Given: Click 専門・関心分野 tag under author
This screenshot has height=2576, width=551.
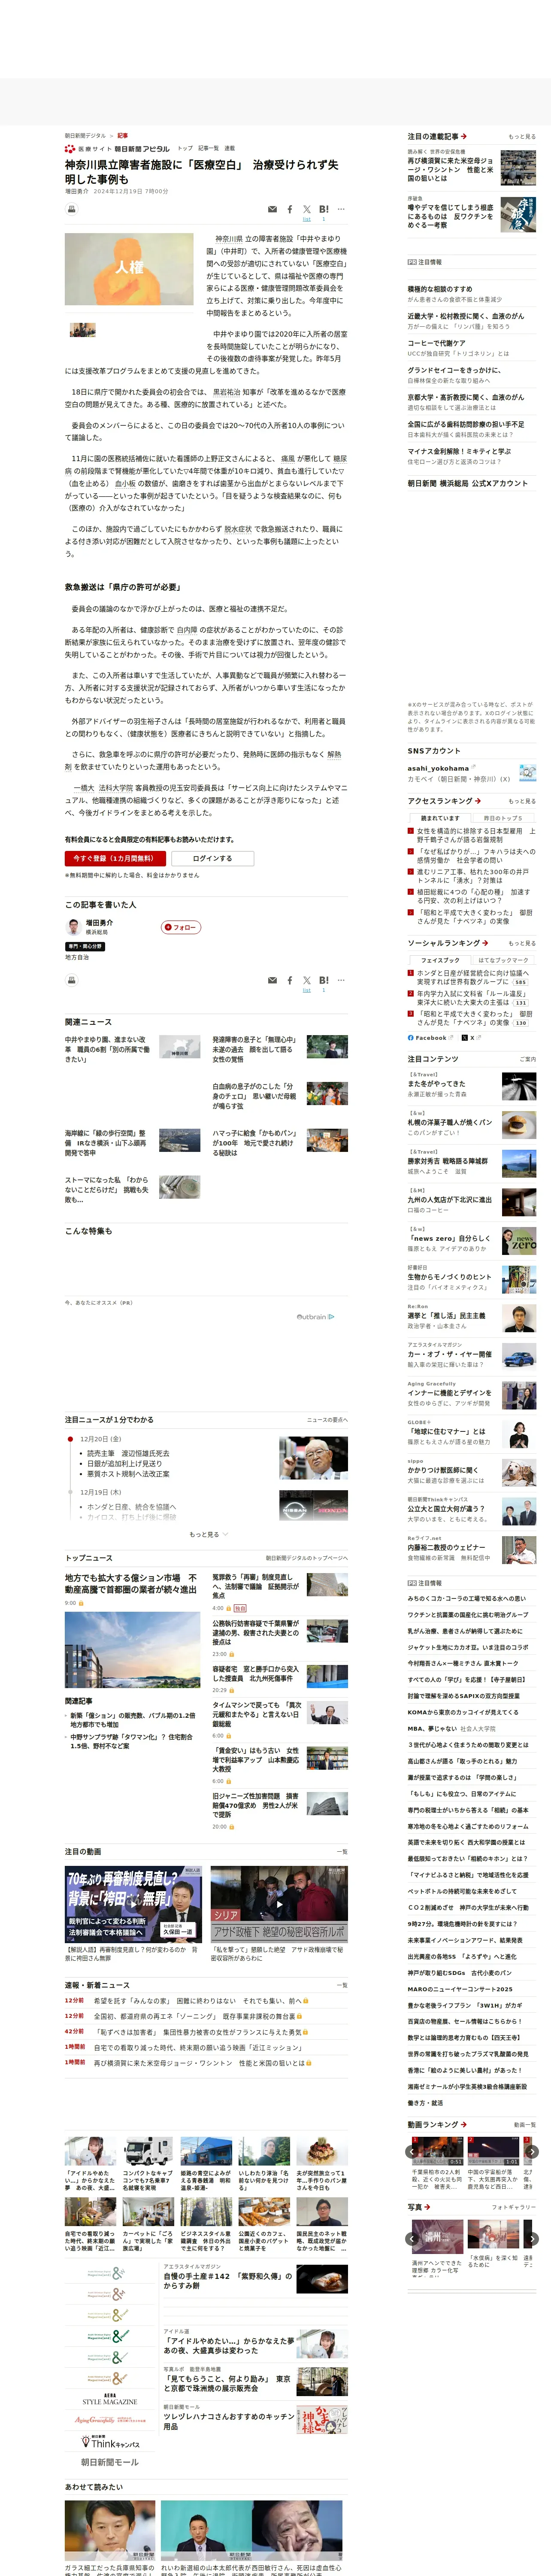Looking at the screenshot, I should [x=85, y=946].
